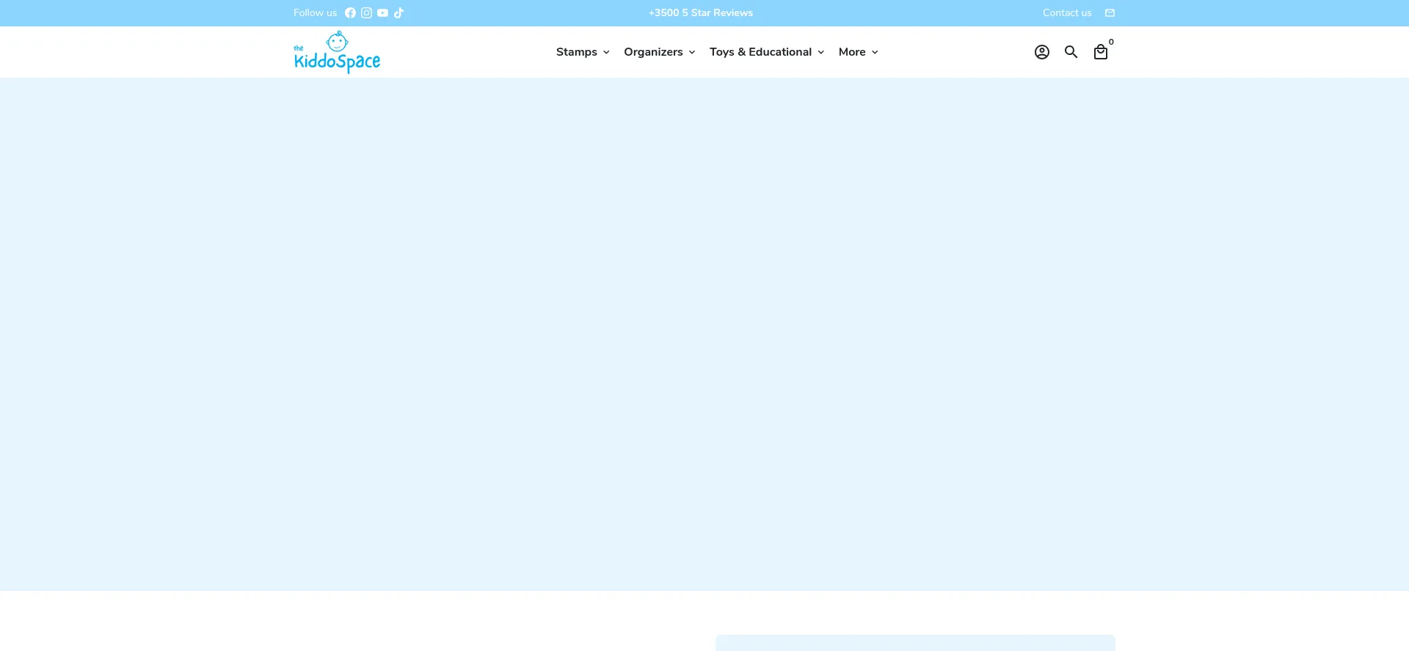The width and height of the screenshot is (1409, 651).
Task: Click the Contact us link
Action: tap(1066, 13)
